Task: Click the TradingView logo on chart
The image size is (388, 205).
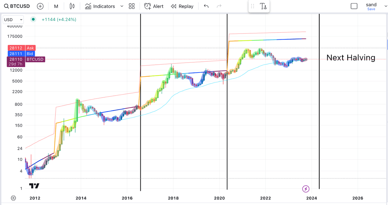Action: point(34,186)
